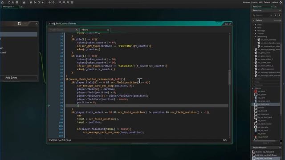Viewport: 285px width, 160px height.
Task: Open the scr_get_t_count script
Action: click(264, 53)
